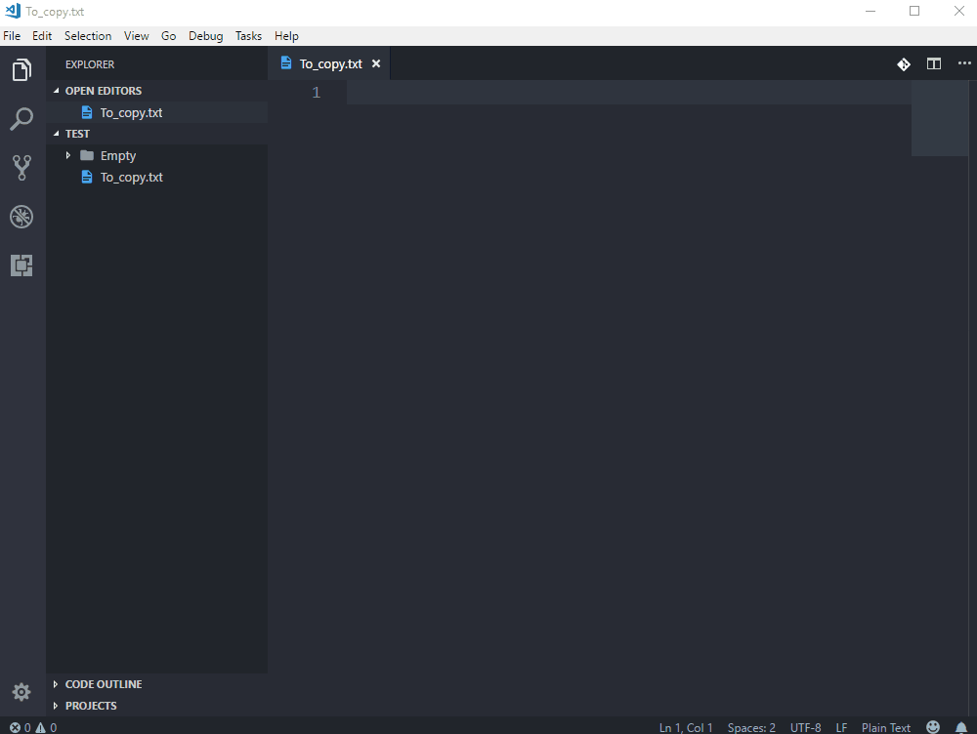This screenshot has width=977, height=734.
Task: Click the Explorer icon in activity bar
Action: tap(21, 69)
